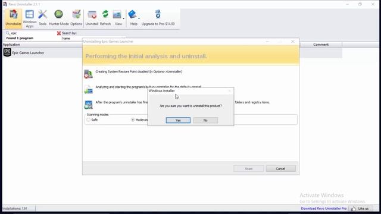Close the Windows Installer dialog
The image size is (381, 214).
[x=230, y=91]
